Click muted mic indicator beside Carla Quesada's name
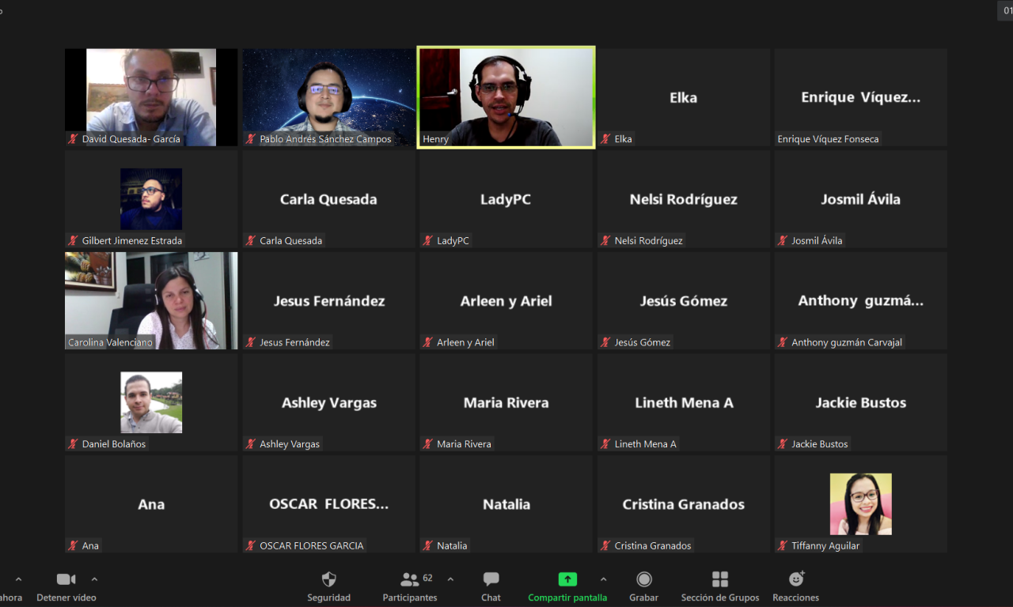This screenshot has width=1013, height=607. tap(251, 241)
